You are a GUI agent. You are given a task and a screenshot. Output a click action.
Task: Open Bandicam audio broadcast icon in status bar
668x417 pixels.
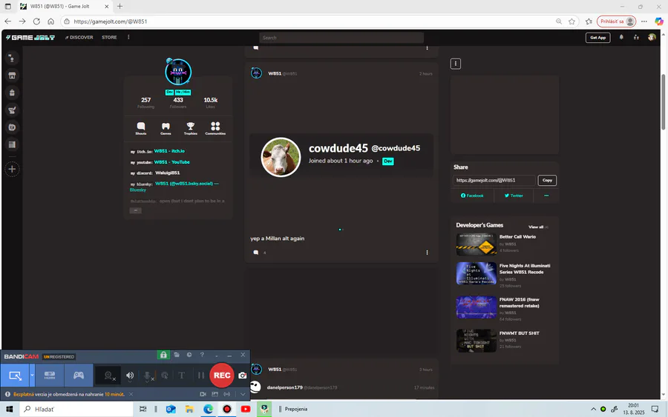click(227, 394)
